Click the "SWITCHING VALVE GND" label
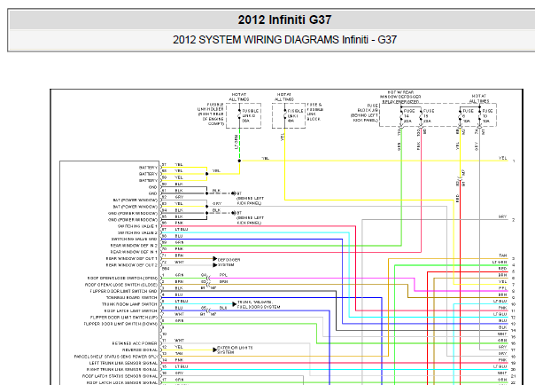This screenshot has height=385, width=535. [135, 240]
